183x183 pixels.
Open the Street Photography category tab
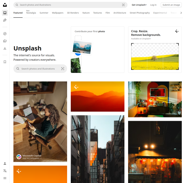(140, 13)
